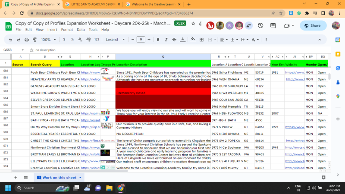Open Google Maps side panel icon
The height and width of the screenshot is (194, 345).
338,97
